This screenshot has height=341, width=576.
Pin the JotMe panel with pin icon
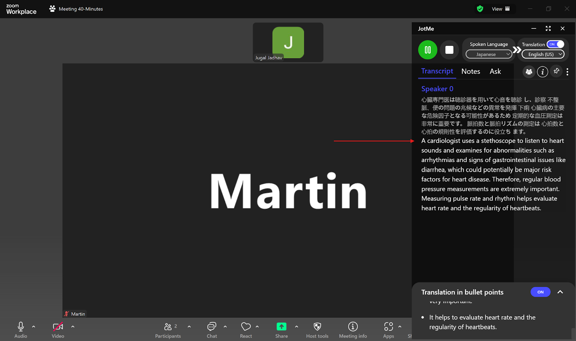pos(556,71)
